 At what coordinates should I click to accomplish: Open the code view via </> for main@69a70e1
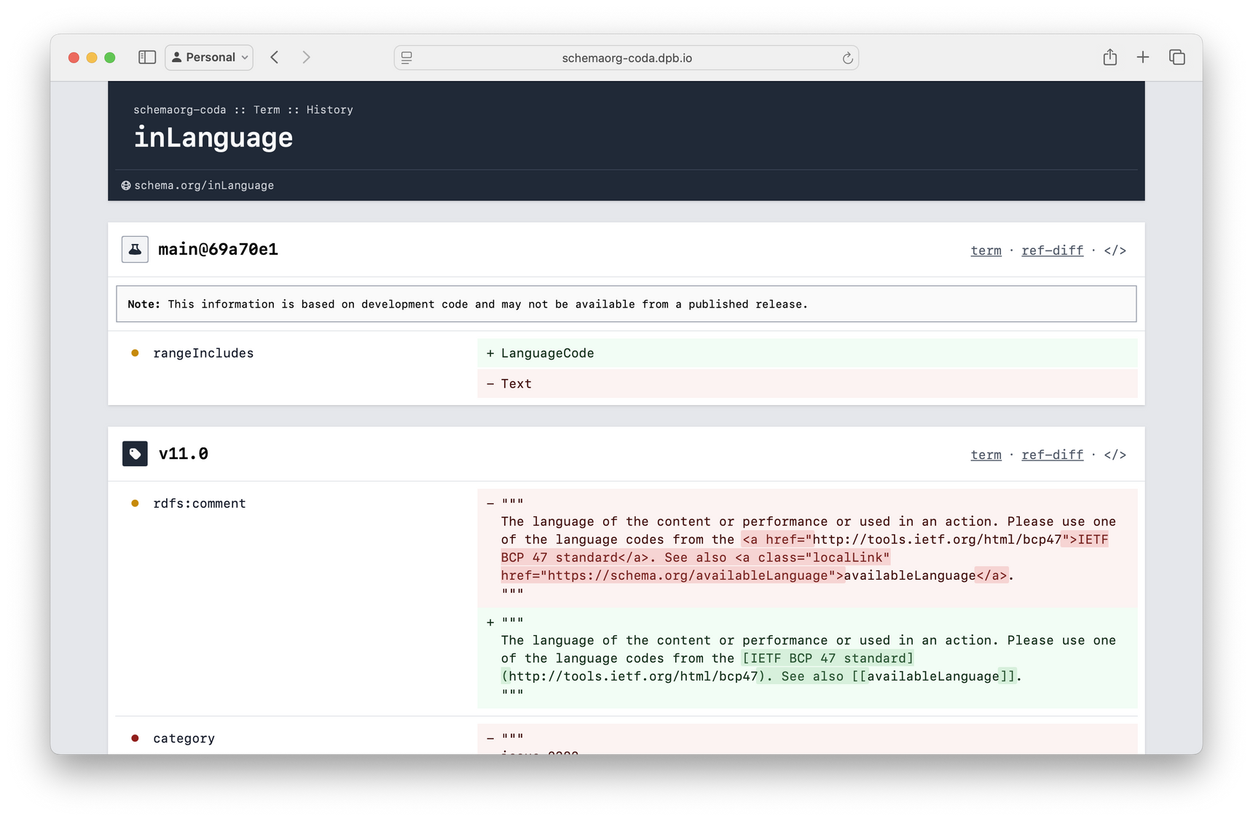[x=1115, y=251]
